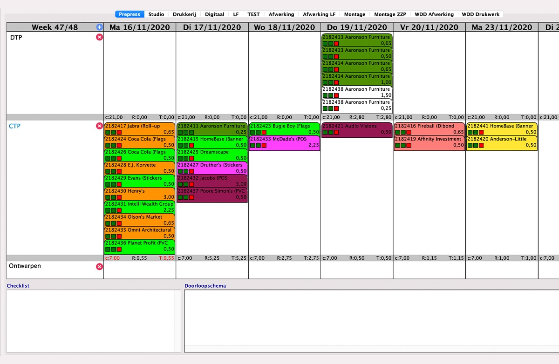Image resolution: width=559 pixels, height=364 pixels.
Task: Select job 2182424 Coca Cola (Flags
Action: [140, 142]
